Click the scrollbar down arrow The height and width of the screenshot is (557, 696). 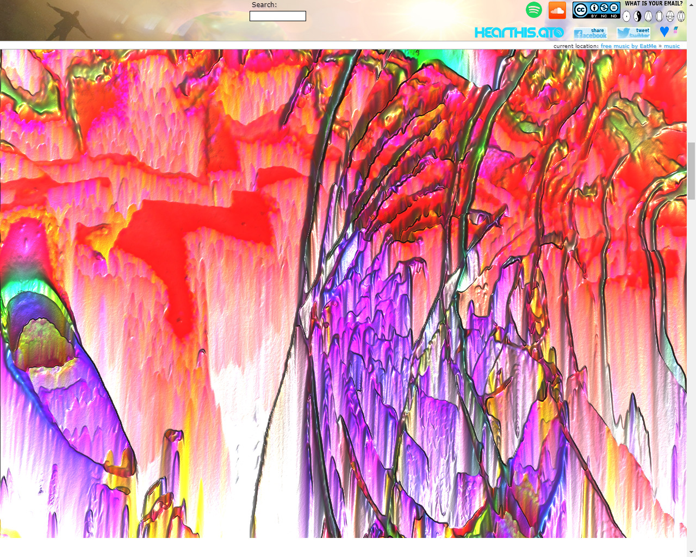coord(692,553)
